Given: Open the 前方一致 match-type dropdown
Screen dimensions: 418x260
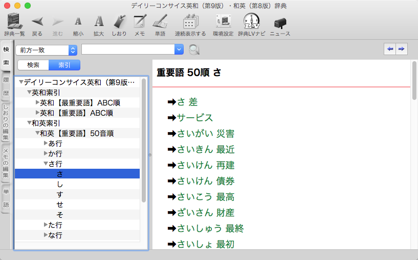Looking at the screenshot, I should tap(46, 49).
